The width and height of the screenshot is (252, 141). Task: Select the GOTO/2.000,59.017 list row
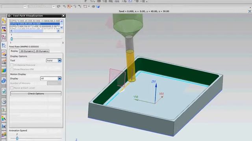35,26
